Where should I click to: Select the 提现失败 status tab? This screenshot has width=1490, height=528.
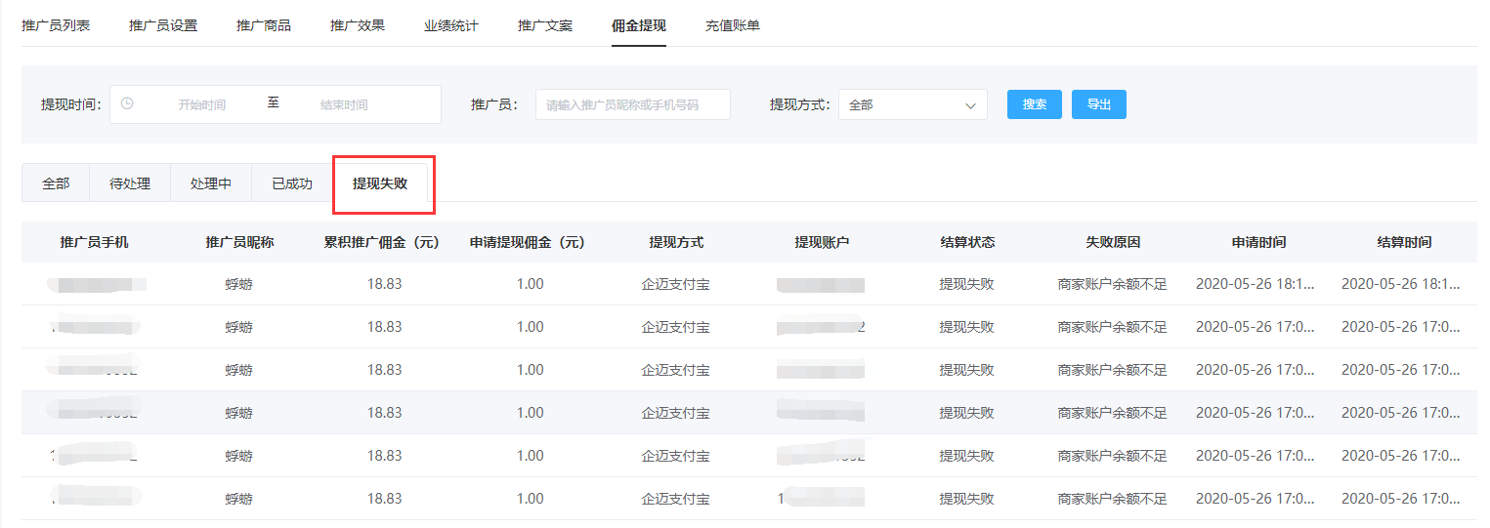point(380,183)
